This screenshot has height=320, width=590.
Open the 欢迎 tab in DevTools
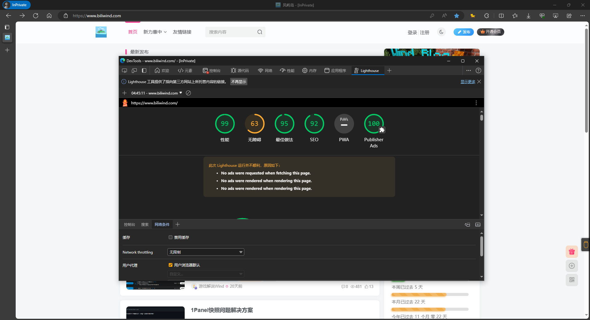tap(162, 70)
